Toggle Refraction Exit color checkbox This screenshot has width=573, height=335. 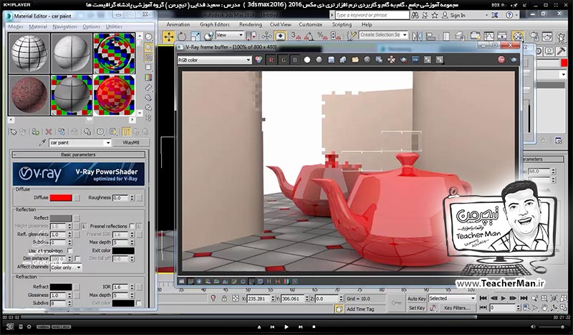[138, 303]
